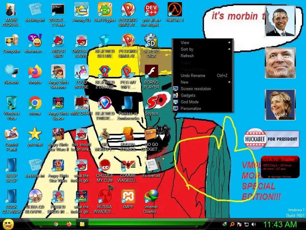The image size is (306, 230).
Task: Open the ULTRA CD BLOATW disc icon
Action: 35,201
